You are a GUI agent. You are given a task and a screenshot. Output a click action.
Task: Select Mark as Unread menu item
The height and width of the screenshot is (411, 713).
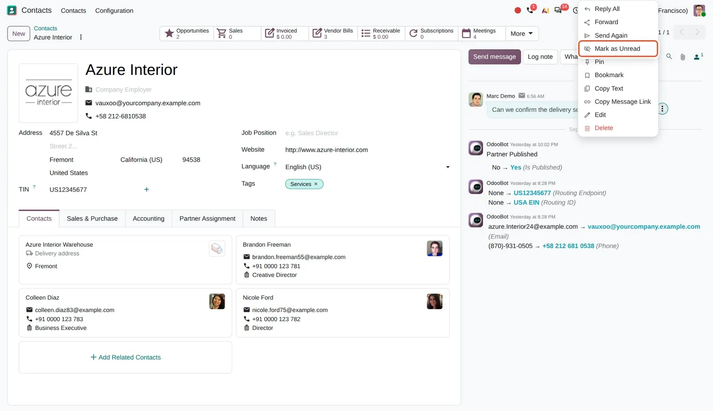(x=618, y=49)
